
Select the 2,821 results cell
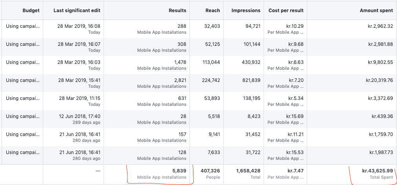[x=147, y=83]
